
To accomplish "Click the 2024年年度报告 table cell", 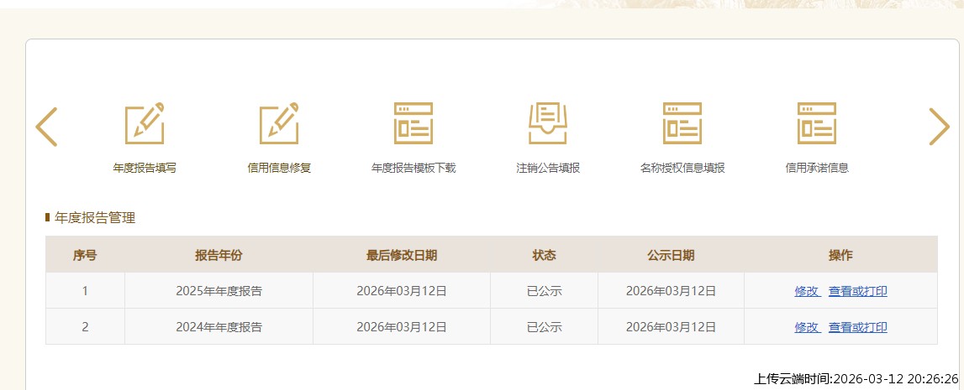I will 219,327.
